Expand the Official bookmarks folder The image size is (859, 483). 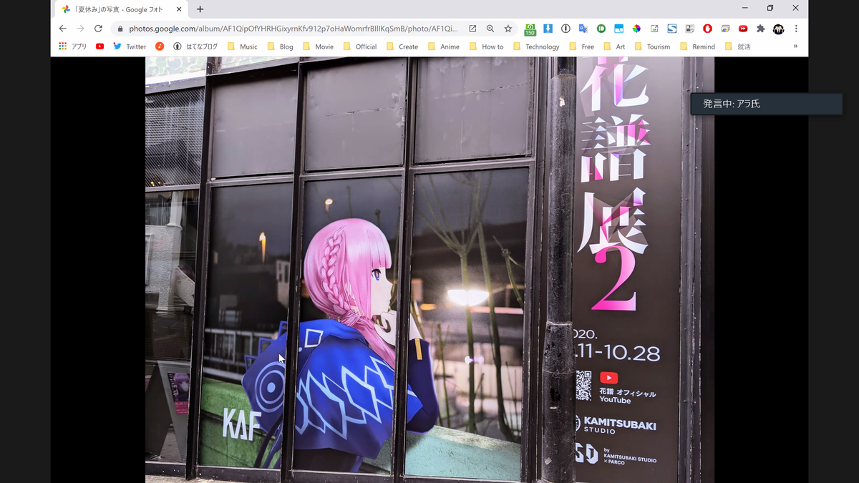click(359, 47)
